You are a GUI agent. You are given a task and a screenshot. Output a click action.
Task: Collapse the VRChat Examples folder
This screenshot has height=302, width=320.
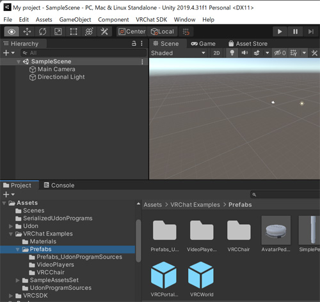11,234
